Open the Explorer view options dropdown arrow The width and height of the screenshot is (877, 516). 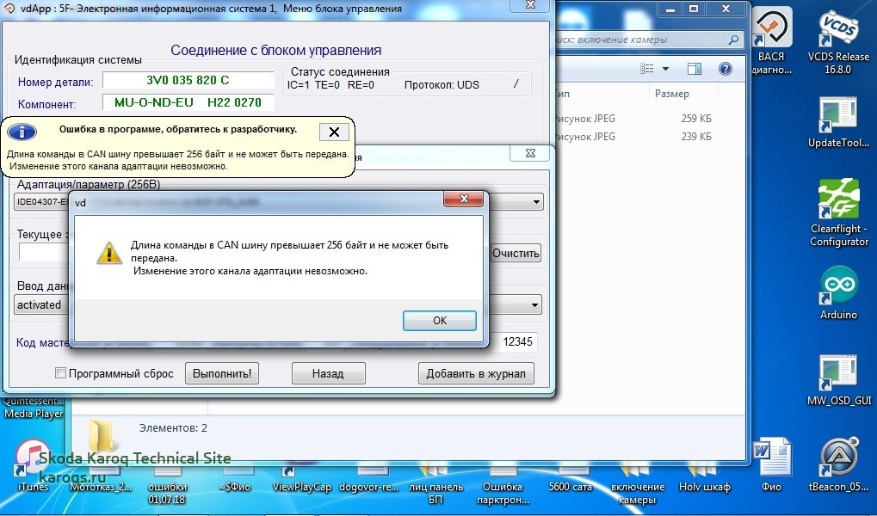[665, 69]
